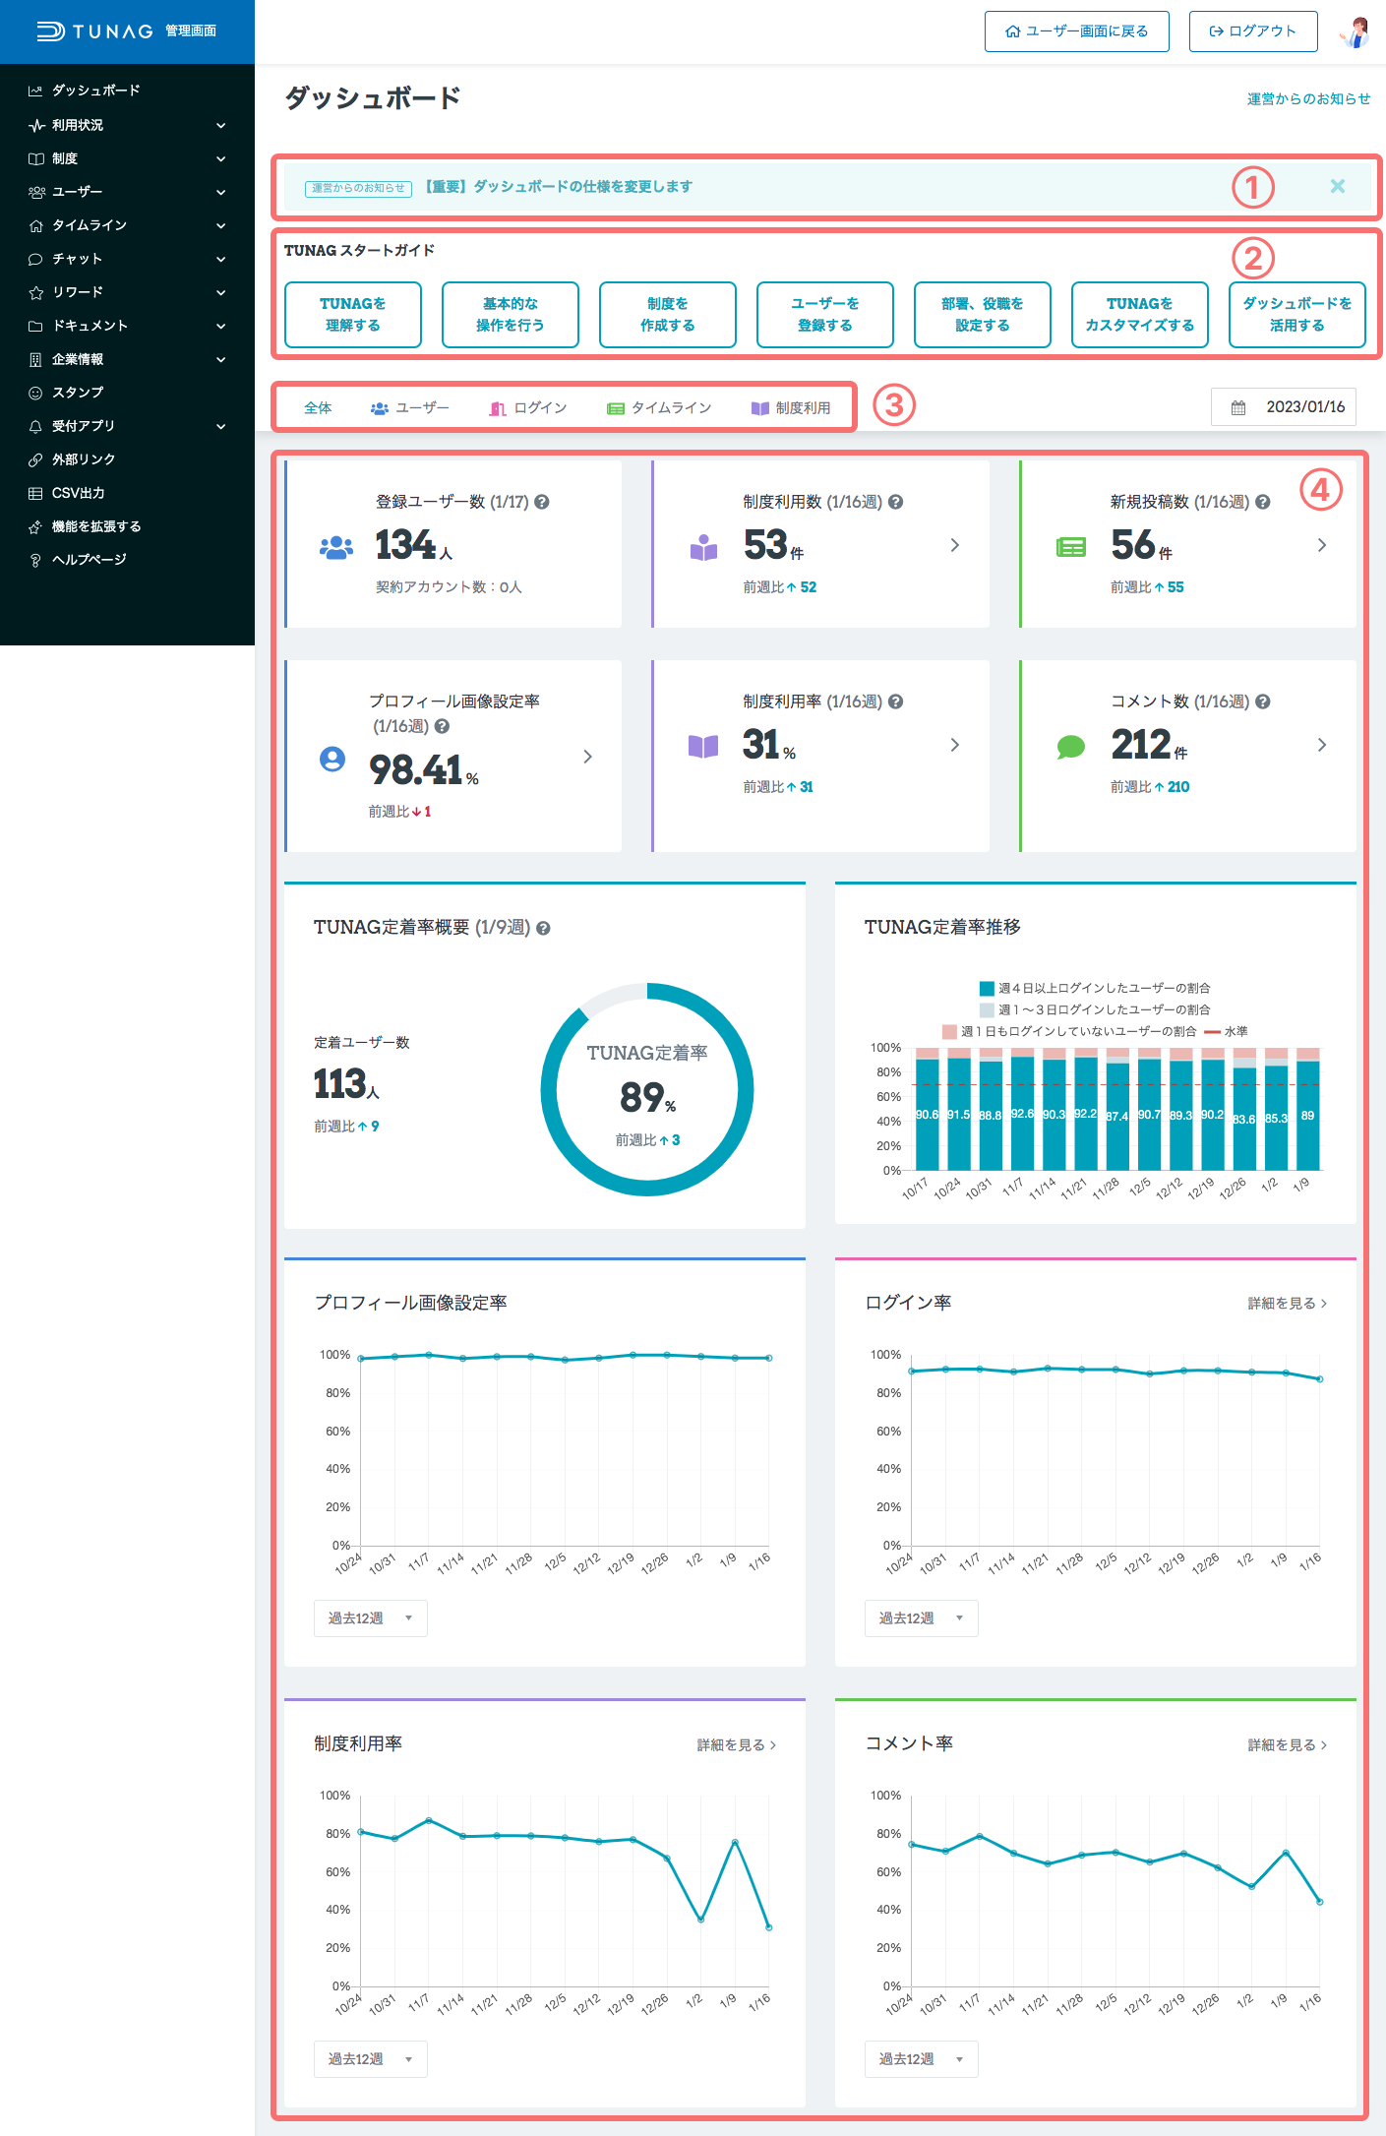Open 過去12週 dropdown under 制度利用率 chart

tap(370, 2059)
